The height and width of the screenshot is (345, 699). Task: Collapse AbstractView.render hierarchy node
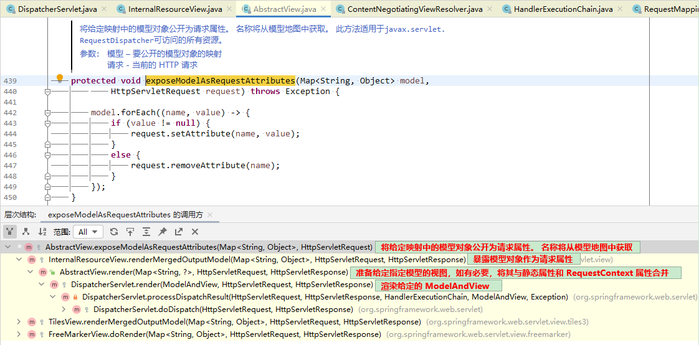(30, 272)
